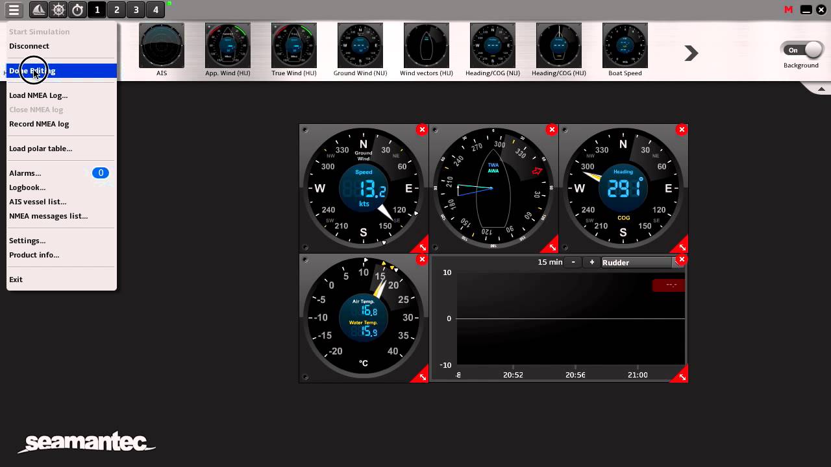Viewport: 831px width, 467px height.
Task: Minimize the application window
Action: 806,10
